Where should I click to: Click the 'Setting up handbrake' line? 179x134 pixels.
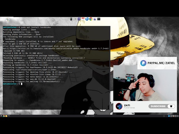(28, 65)
